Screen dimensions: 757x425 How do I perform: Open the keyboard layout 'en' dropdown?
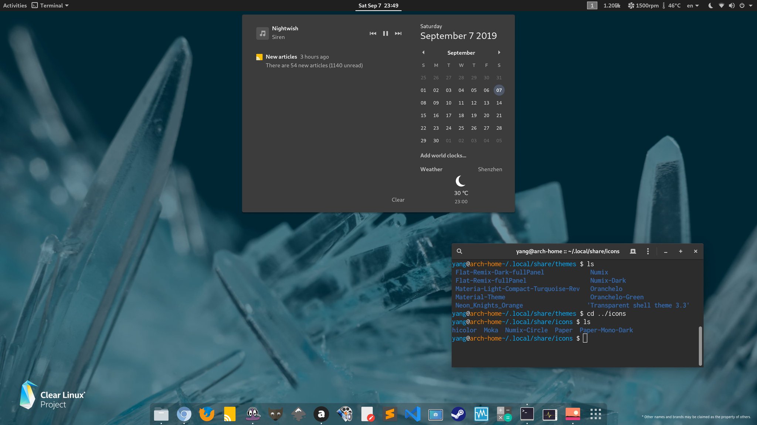tap(693, 5)
